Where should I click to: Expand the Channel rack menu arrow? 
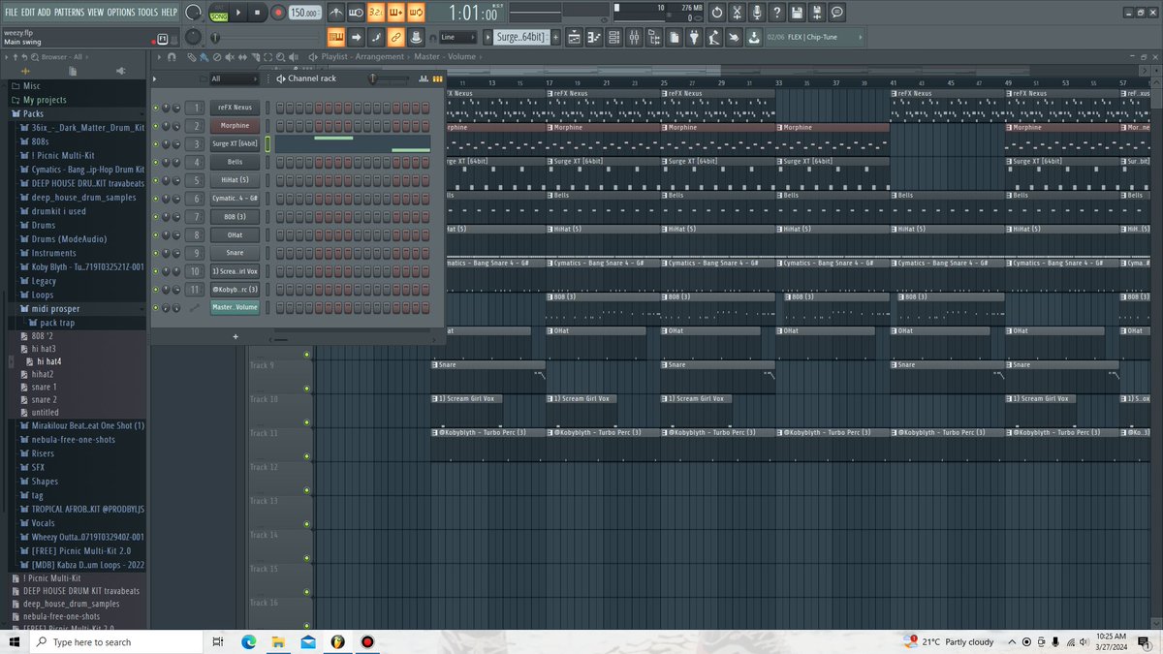click(155, 78)
